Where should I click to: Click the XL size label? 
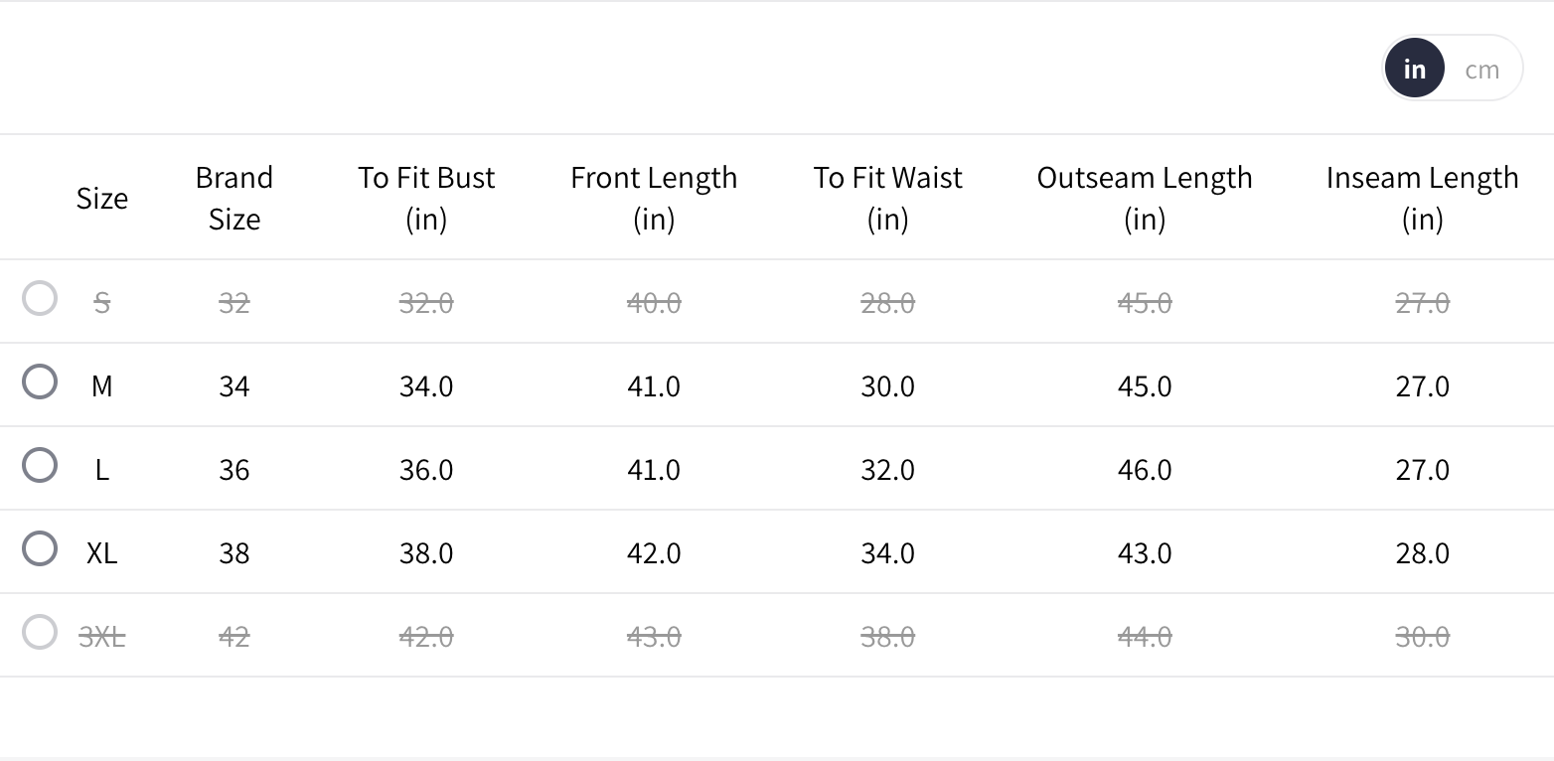(102, 552)
